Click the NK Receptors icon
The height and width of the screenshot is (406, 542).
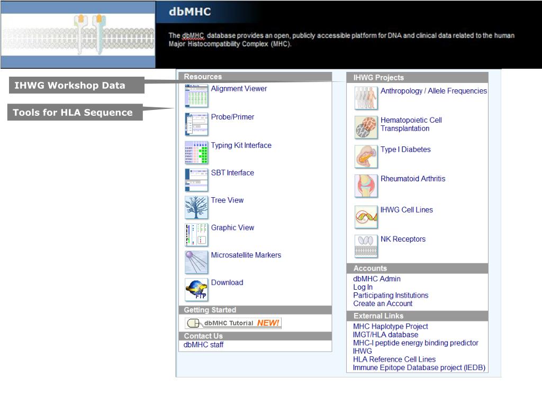(x=366, y=246)
